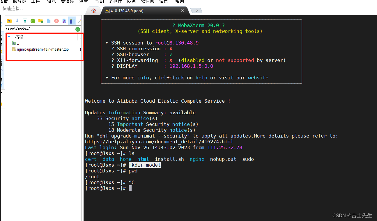Click the IP 8.130.48.9 in SSH session line
This screenshot has width=377, height=221.
tap(184, 43)
